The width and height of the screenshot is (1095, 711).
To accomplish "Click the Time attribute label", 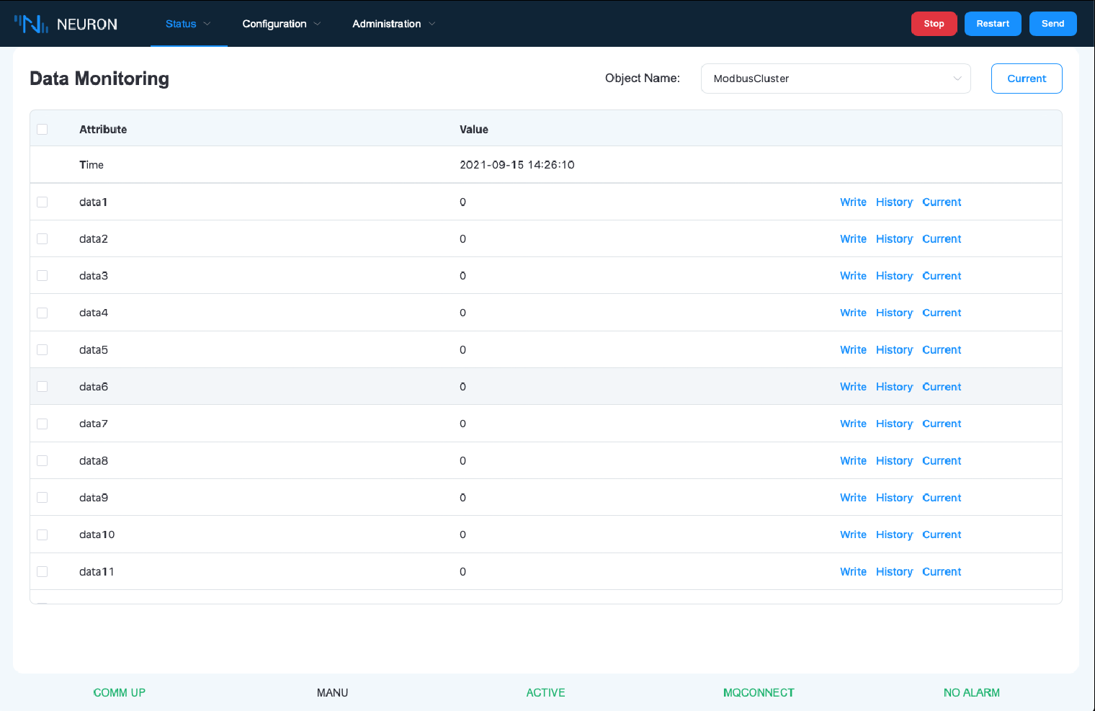I will (91, 164).
